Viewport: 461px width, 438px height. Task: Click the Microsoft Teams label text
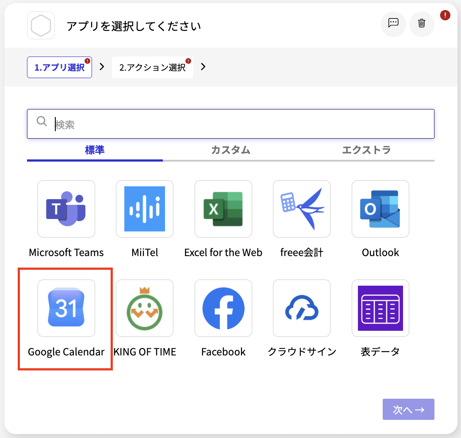[66, 253]
